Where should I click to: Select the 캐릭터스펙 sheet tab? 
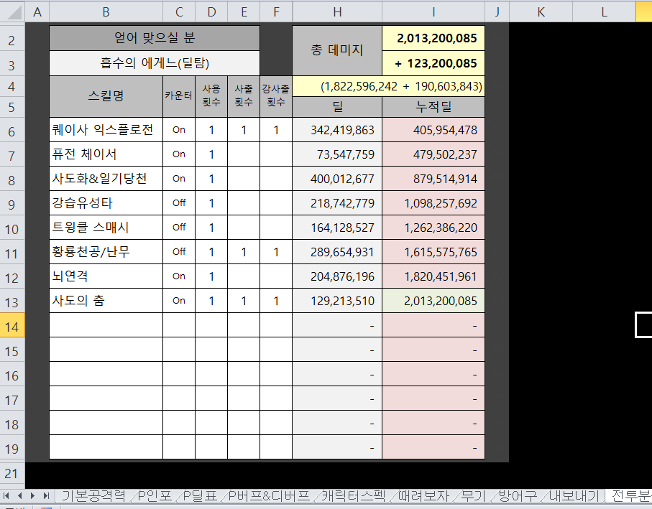pyautogui.click(x=352, y=495)
